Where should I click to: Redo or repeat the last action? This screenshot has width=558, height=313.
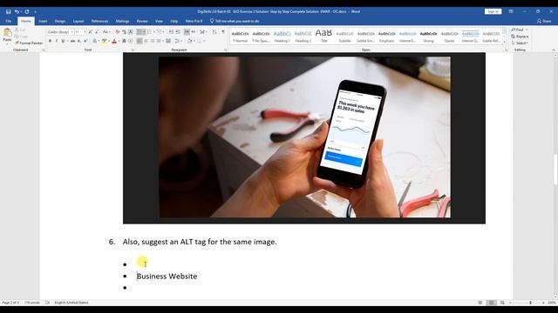click(x=27, y=11)
